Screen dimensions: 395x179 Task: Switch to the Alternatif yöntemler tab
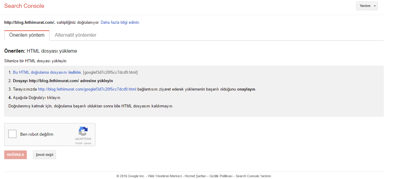pyautogui.click(x=76, y=35)
